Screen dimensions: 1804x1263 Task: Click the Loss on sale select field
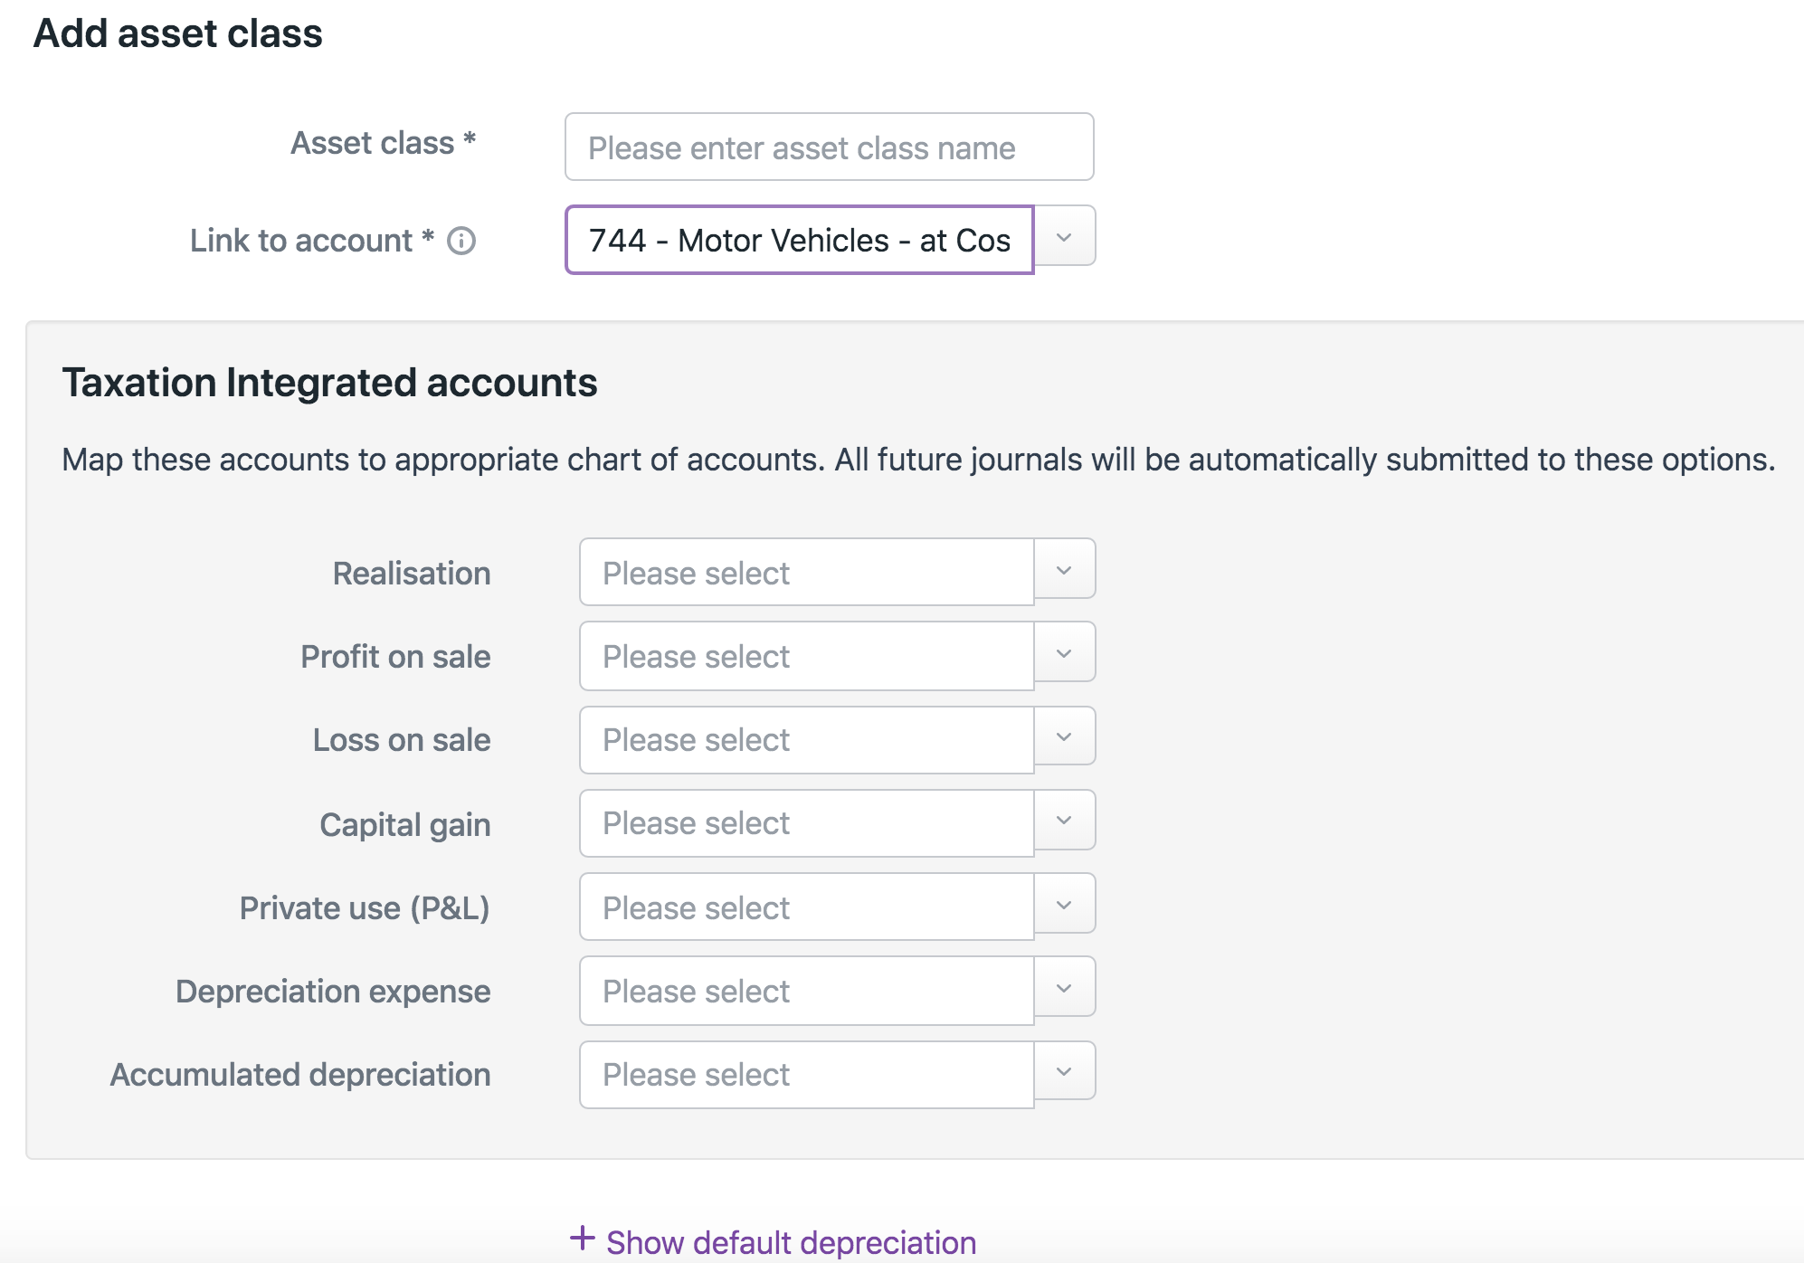pyautogui.click(x=806, y=740)
